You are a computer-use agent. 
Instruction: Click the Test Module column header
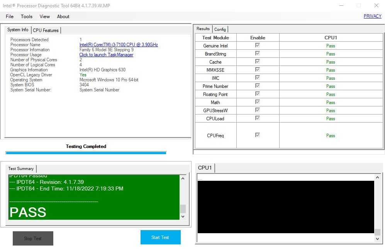pos(215,37)
